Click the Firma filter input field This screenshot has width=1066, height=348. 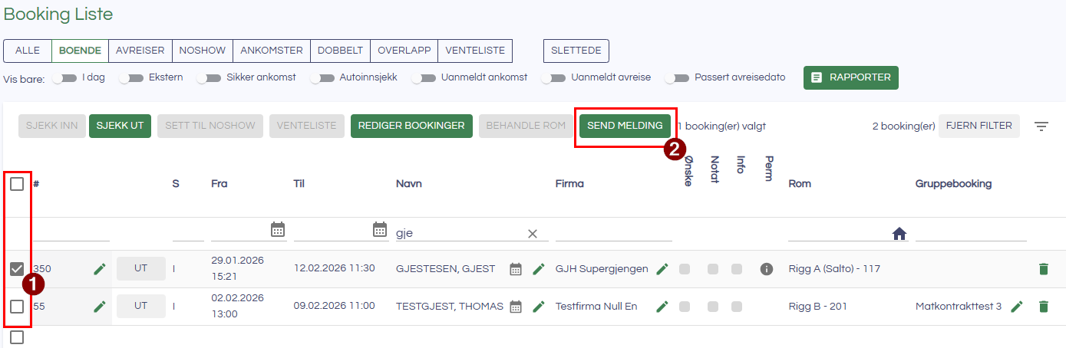[613, 232]
